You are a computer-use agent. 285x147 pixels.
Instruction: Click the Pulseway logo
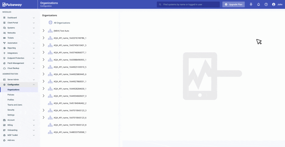point(13,4)
